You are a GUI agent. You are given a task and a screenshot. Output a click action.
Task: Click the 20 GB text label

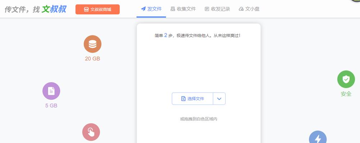pyautogui.click(x=92, y=59)
